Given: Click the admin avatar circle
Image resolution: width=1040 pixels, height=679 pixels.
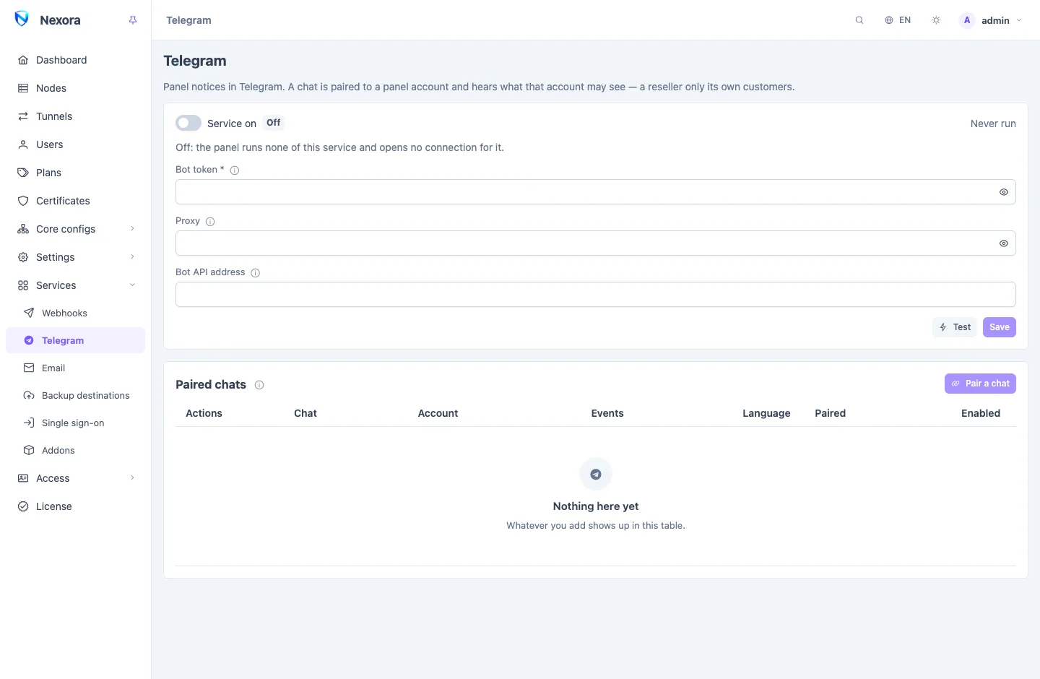Looking at the screenshot, I should [x=967, y=20].
